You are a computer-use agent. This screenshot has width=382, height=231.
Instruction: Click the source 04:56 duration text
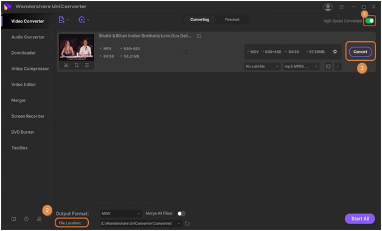[108, 56]
